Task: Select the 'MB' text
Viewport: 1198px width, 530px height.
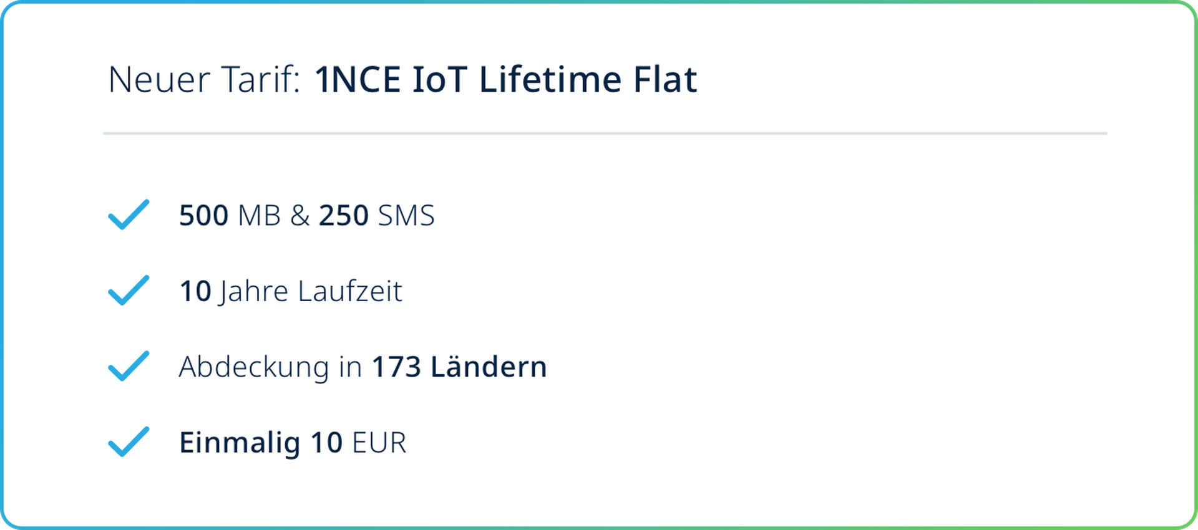Action: 259,216
